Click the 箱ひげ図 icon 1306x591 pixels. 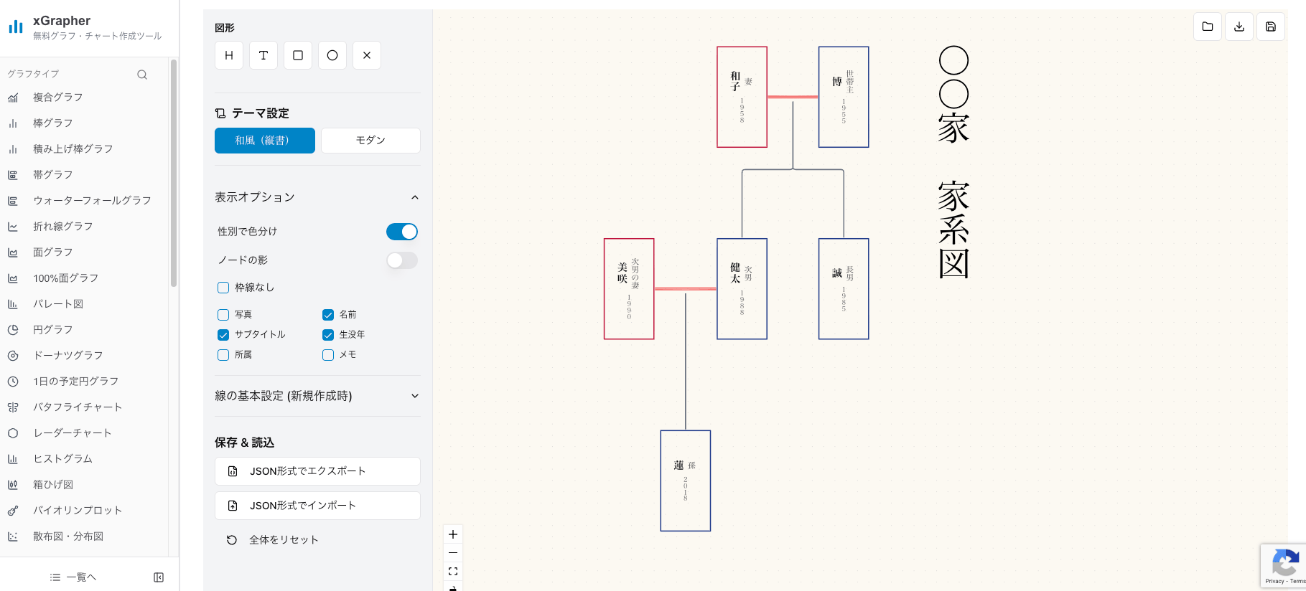[x=13, y=485]
